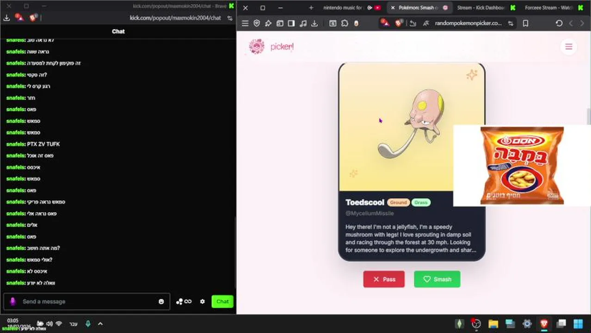591x333 pixels.
Task: Open chat settings gear
Action: 202,302
